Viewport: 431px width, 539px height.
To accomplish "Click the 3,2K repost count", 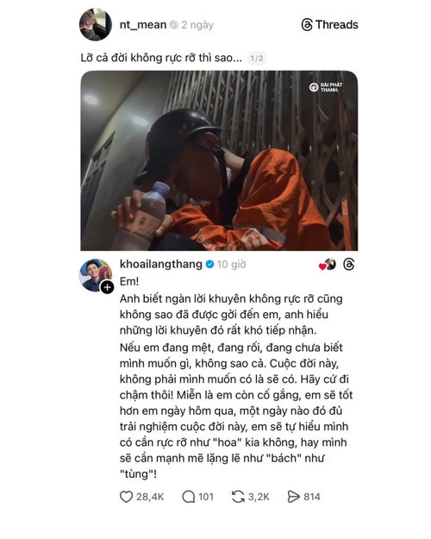I will pyautogui.click(x=259, y=497).
